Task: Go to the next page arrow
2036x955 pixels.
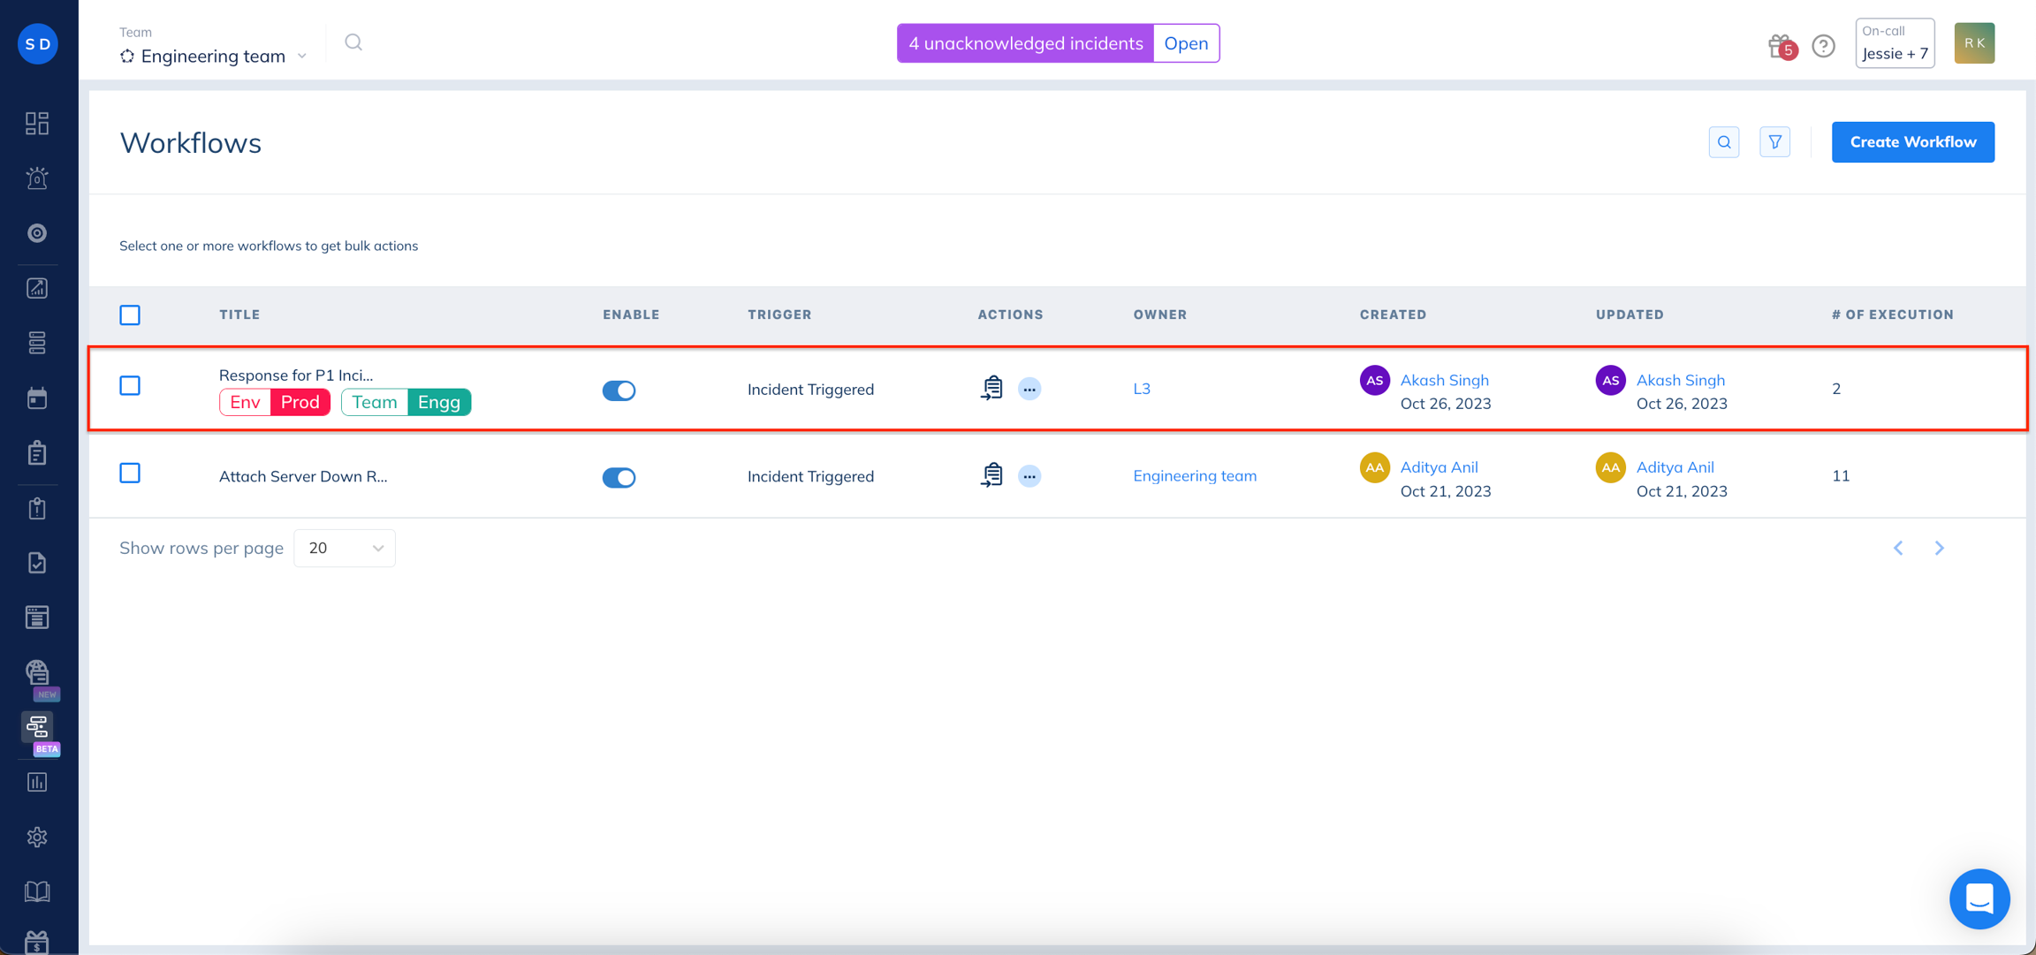Action: tap(1940, 548)
